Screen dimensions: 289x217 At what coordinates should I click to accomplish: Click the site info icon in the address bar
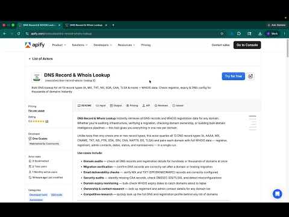(x=27, y=34)
